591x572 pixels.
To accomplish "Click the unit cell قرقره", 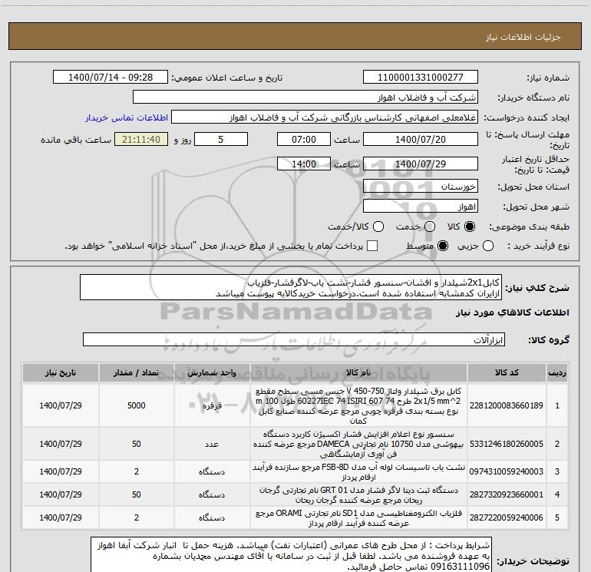I will click(x=212, y=406).
